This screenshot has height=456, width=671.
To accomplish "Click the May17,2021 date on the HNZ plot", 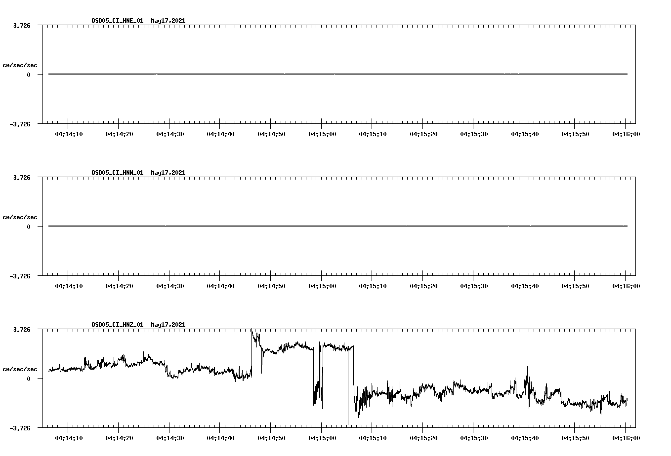I will click(167, 325).
